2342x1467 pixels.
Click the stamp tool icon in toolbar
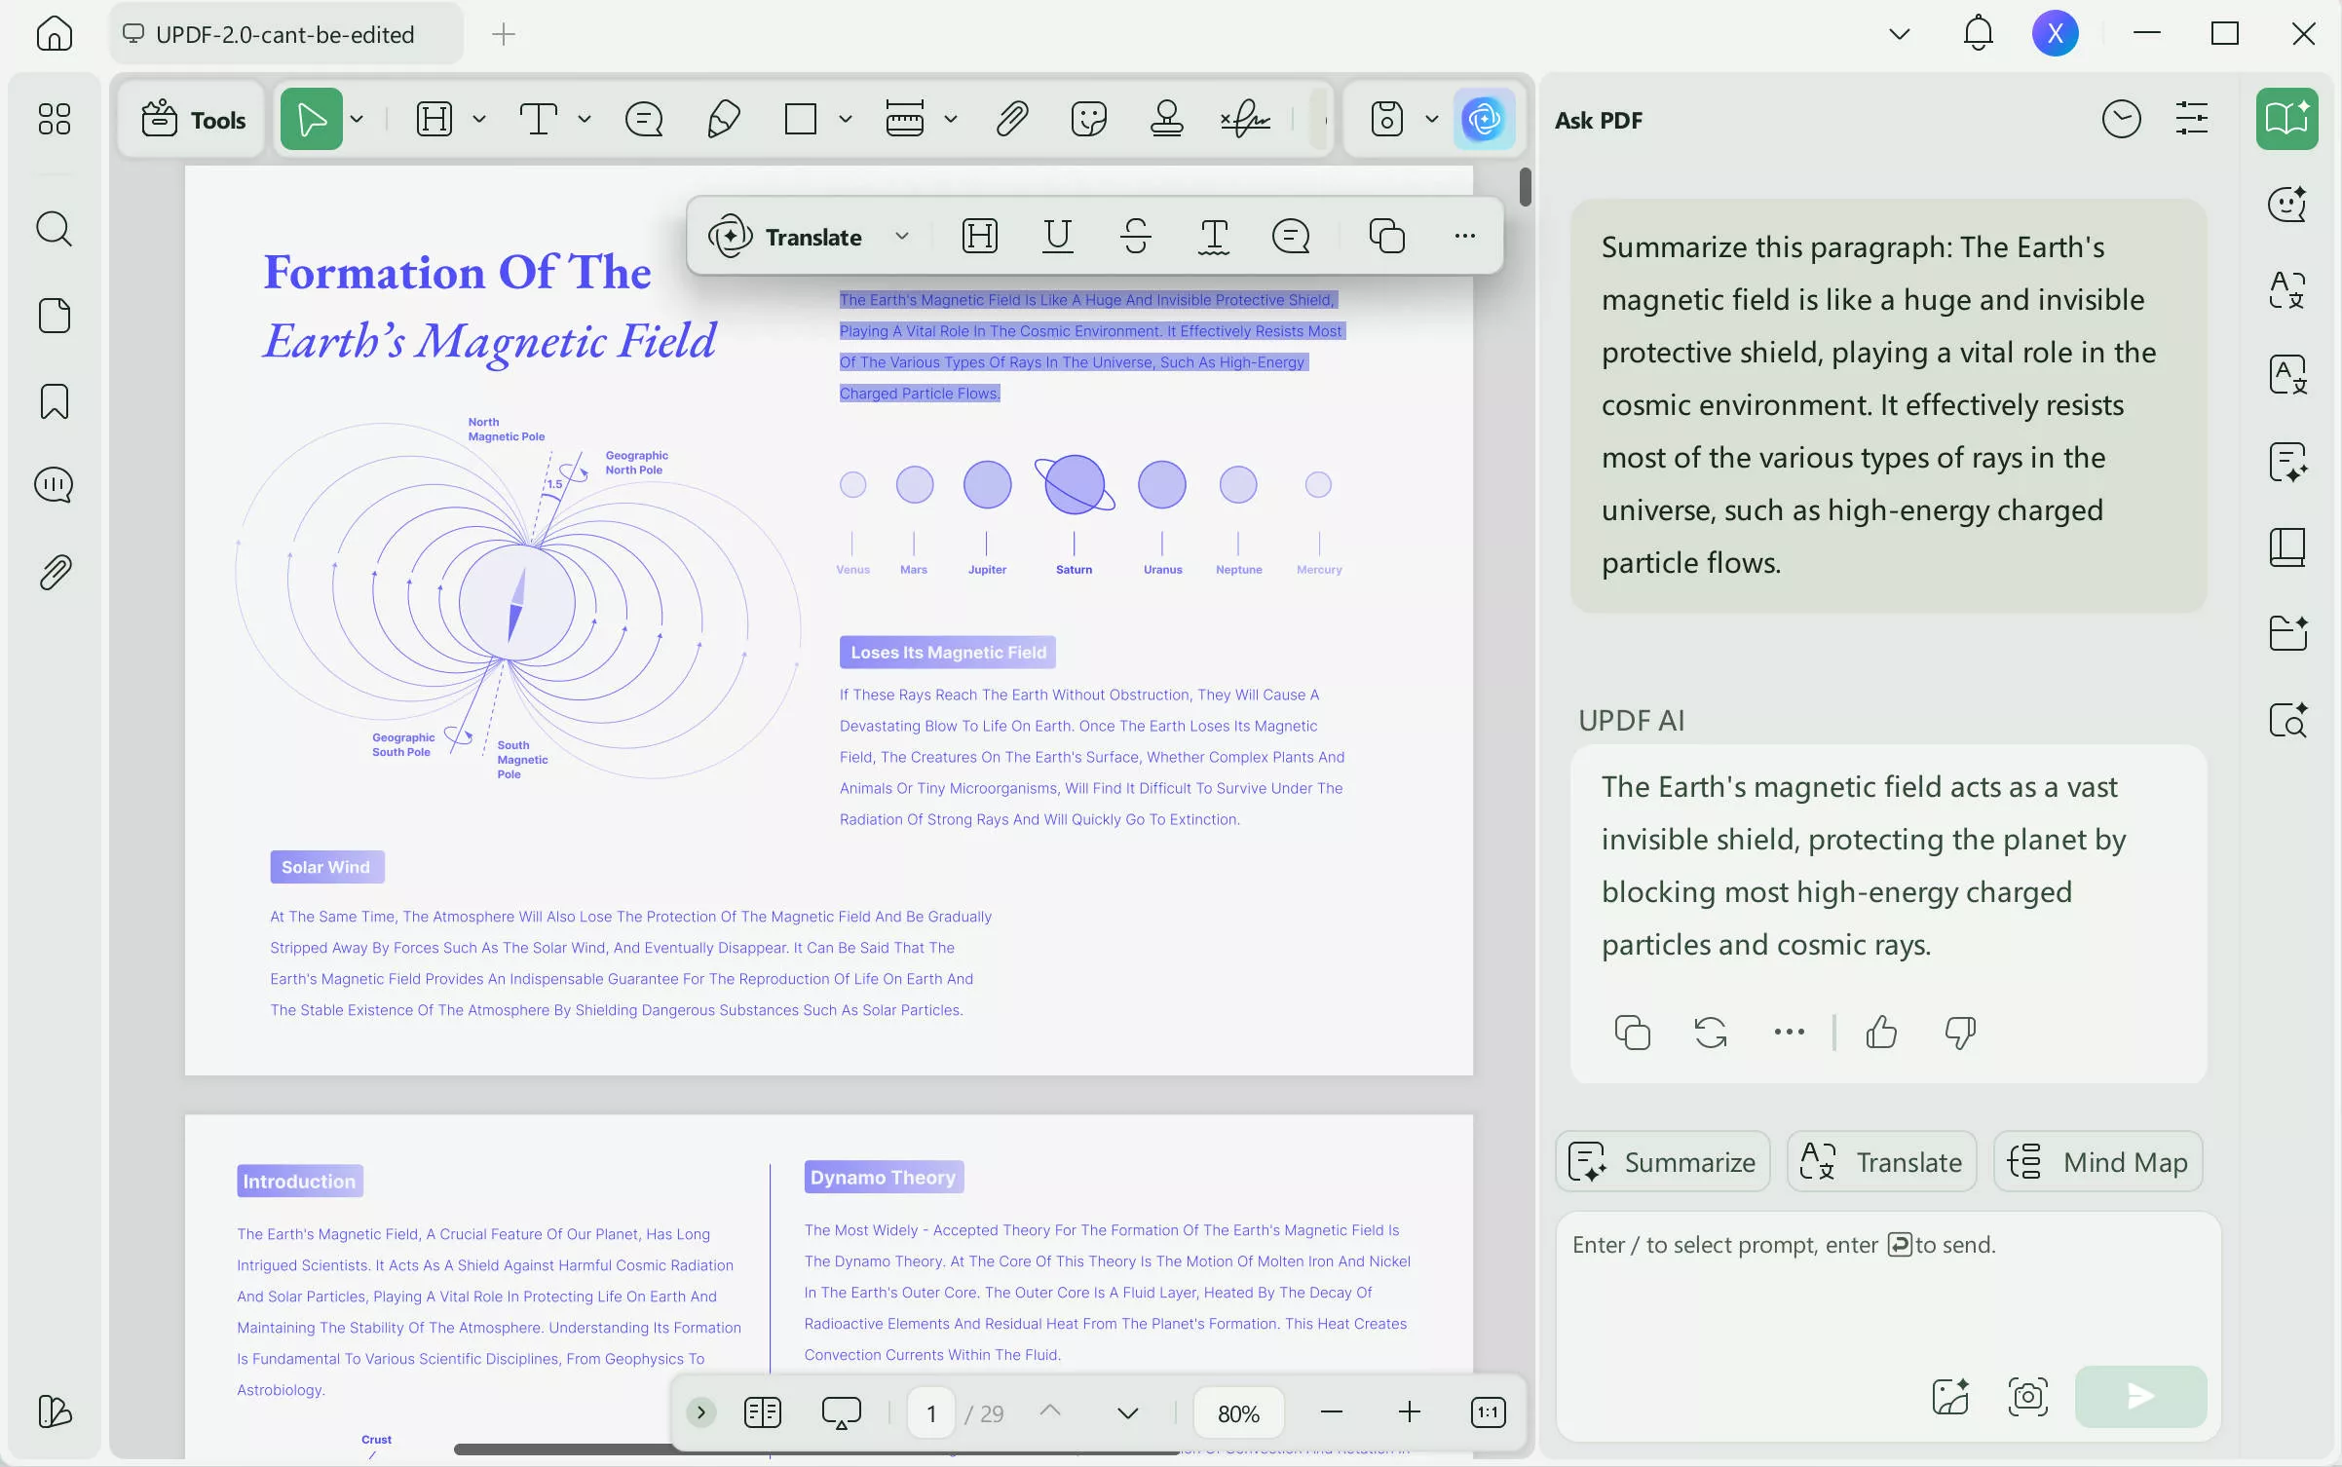point(1166,120)
